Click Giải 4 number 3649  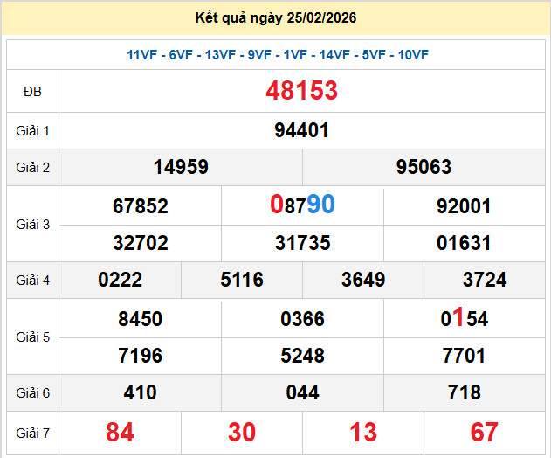(363, 280)
